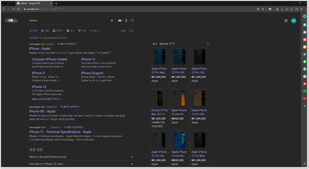Click '이 페이지 번역하기' beside www.apple.com › iphone-se
The width and height of the screenshot is (309, 169).
[x=70, y=107]
